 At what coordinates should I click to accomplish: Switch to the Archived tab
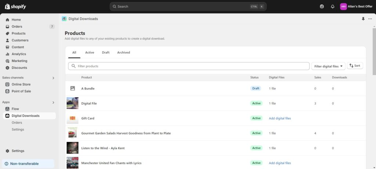click(123, 53)
